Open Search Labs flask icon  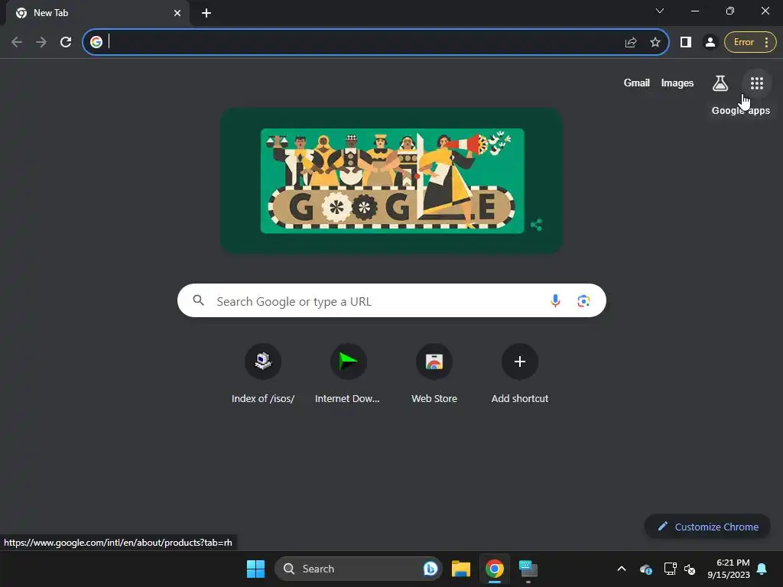point(720,83)
